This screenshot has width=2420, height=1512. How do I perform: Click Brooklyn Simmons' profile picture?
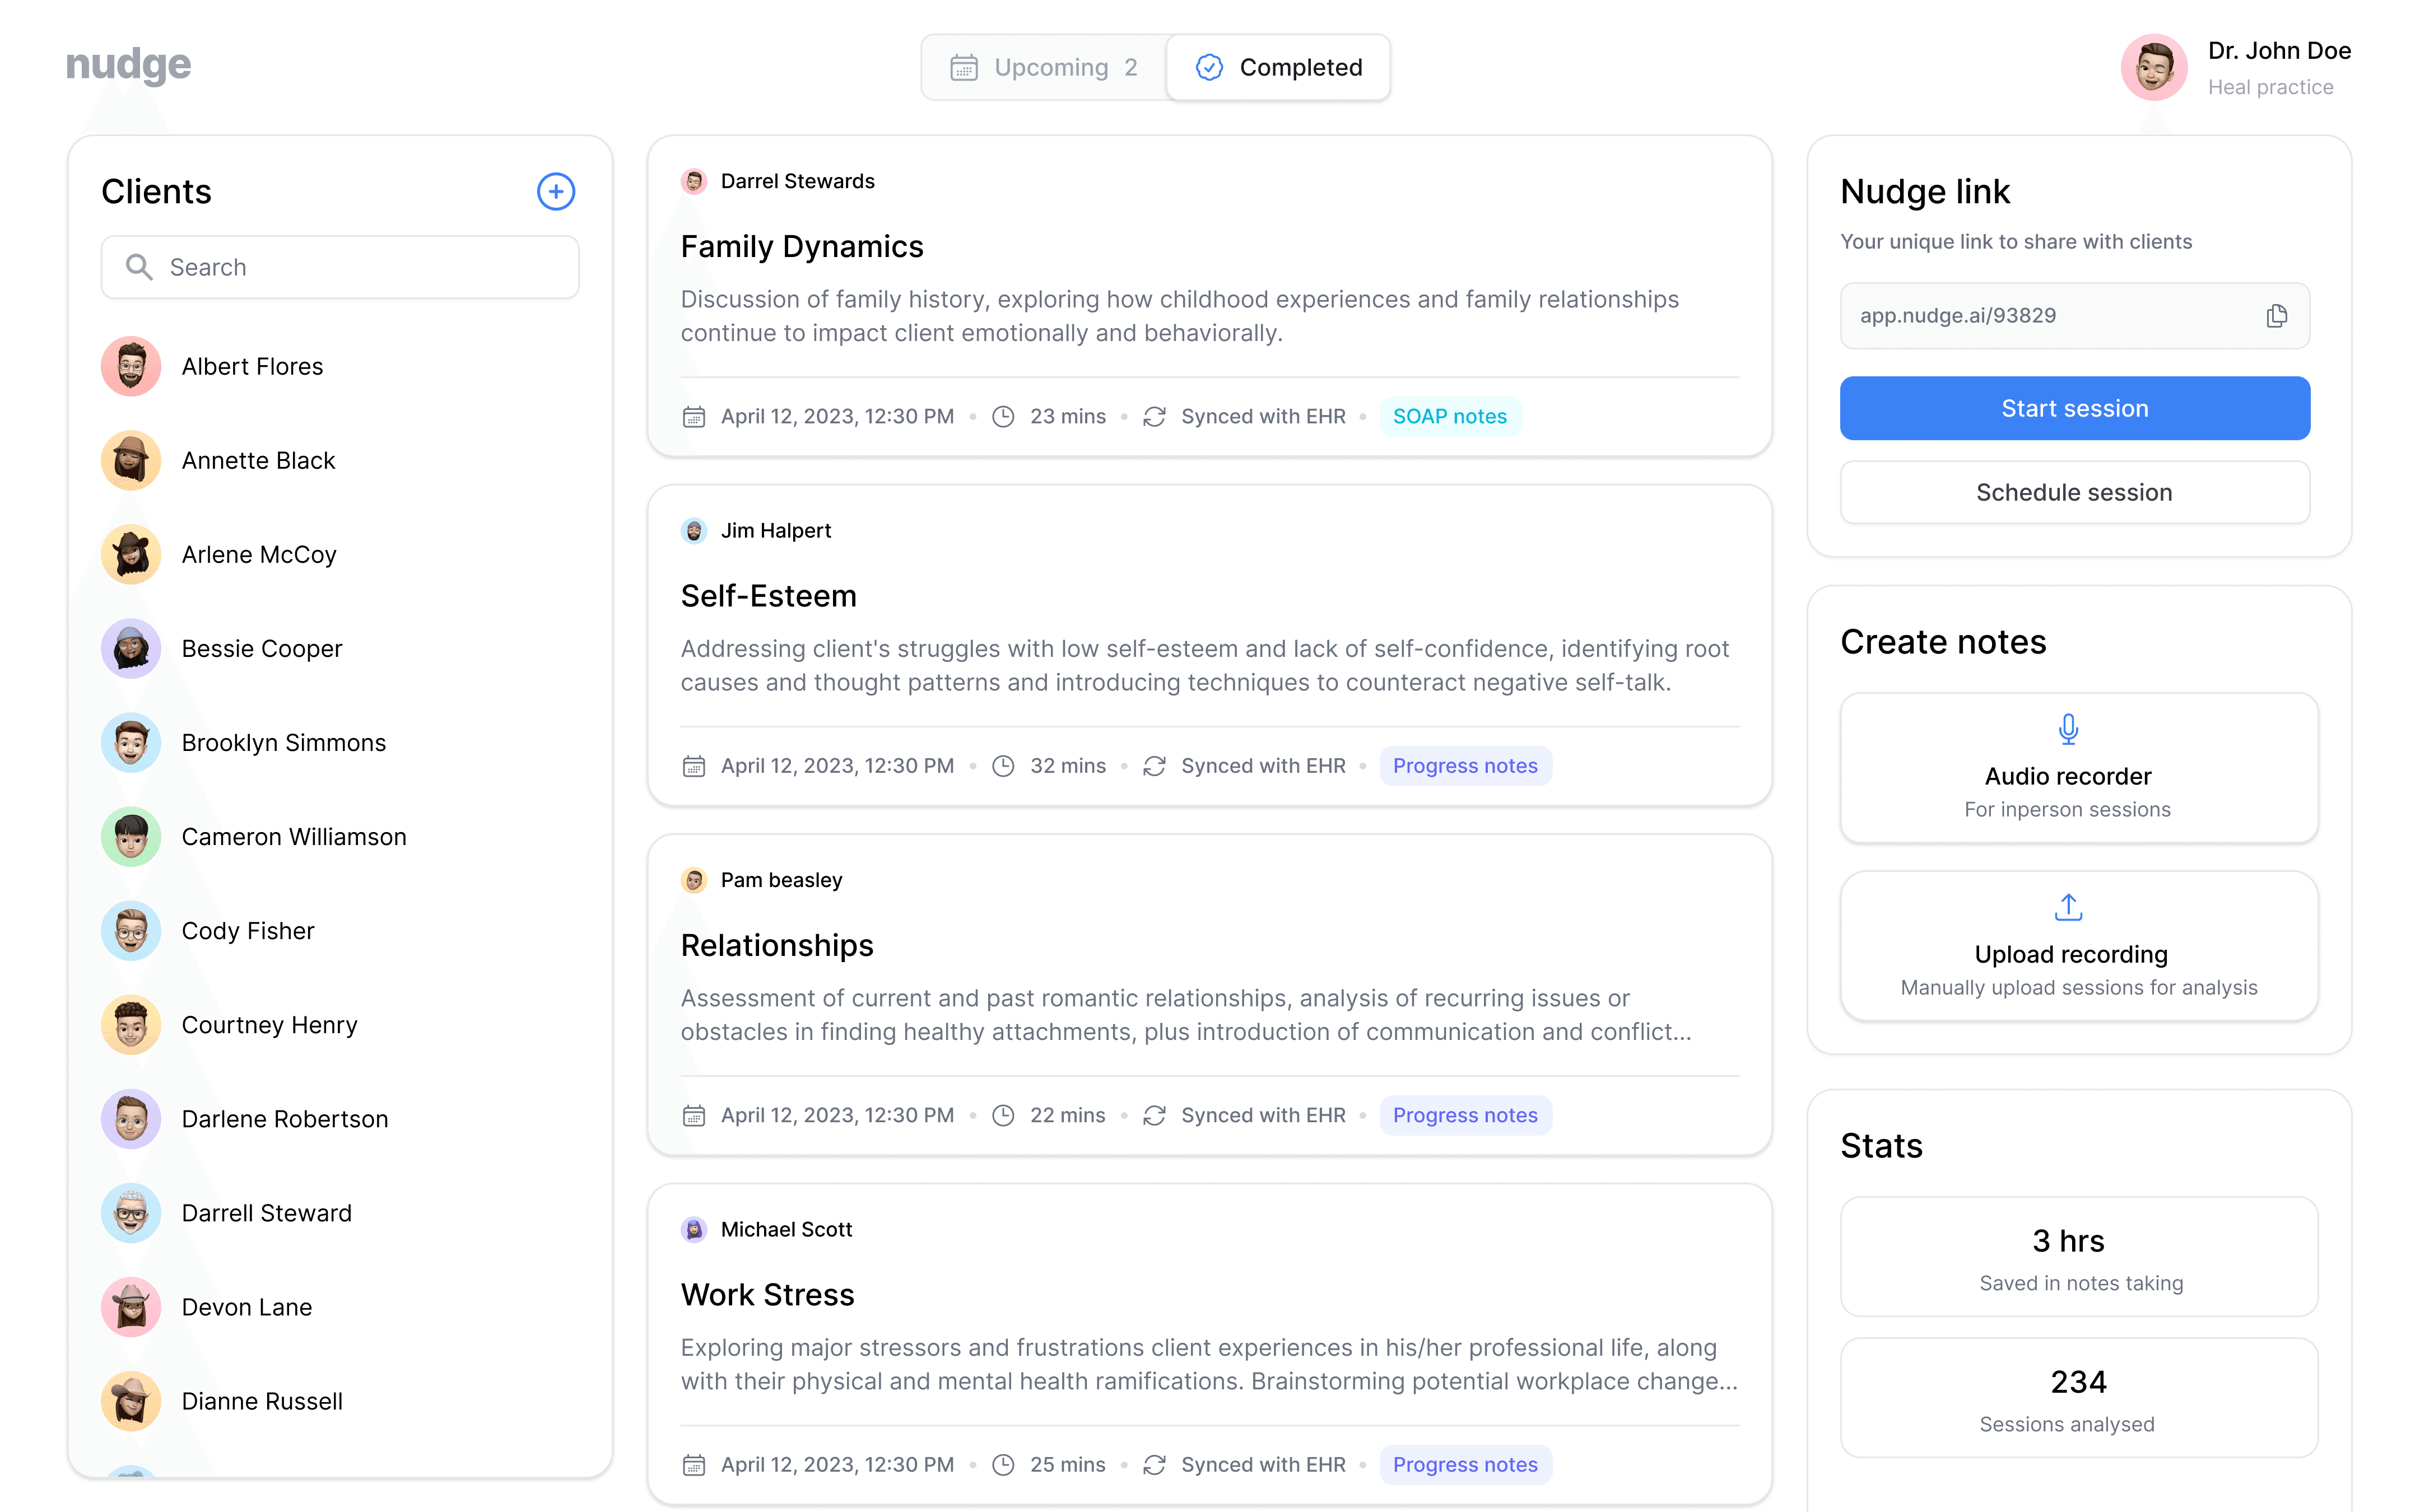[130, 742]
